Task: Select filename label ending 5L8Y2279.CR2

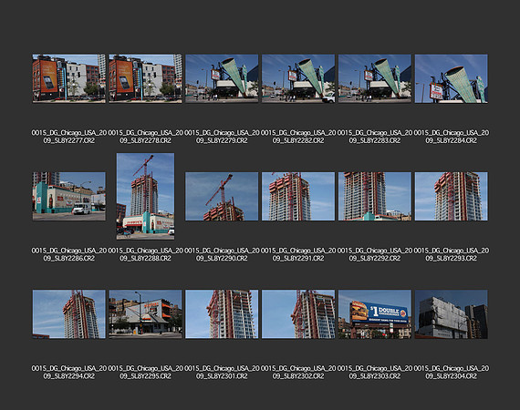Action: [222, 137]
